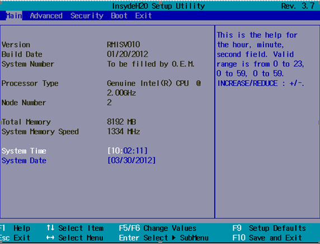Click the Build Date label
The height and width of the screenshot is (244, 320).
tap(22, 54)
